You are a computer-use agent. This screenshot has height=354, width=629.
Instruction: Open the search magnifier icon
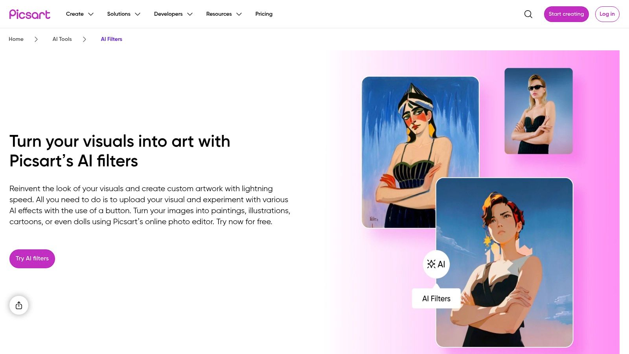(x=528, y=14)
